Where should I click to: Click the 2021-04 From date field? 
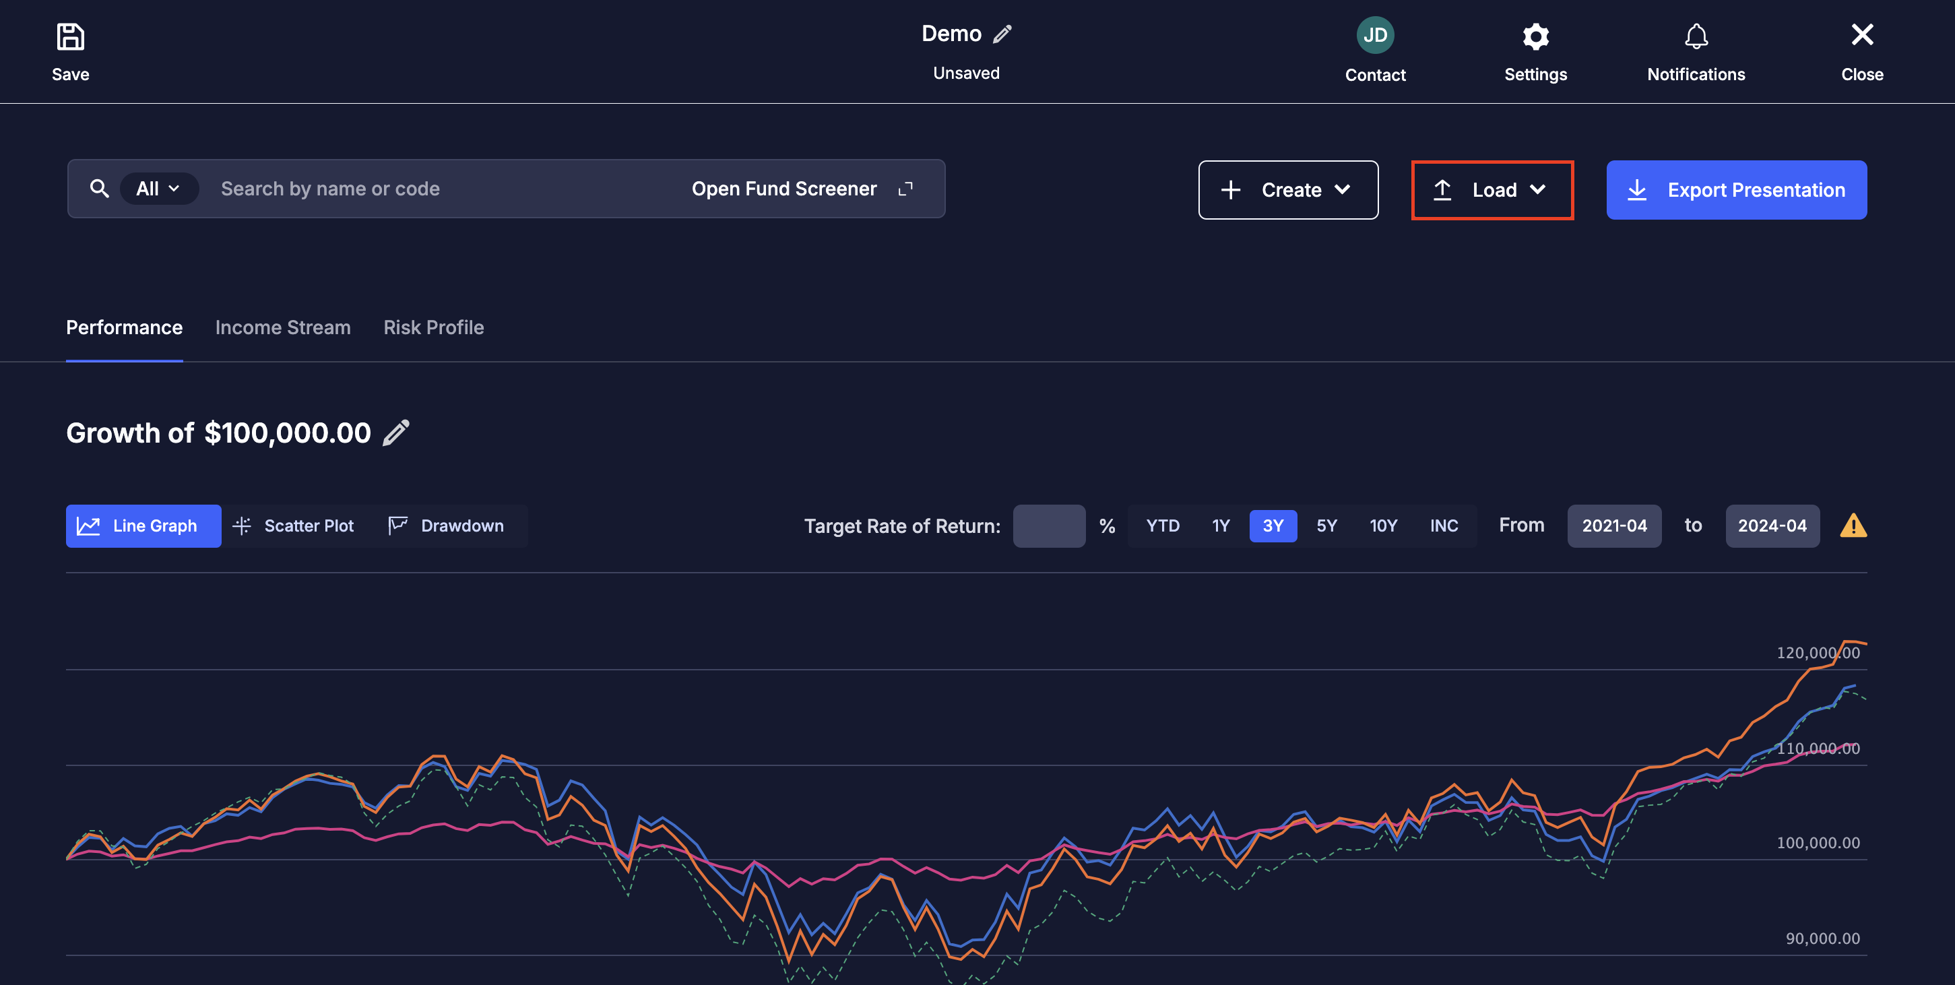[x=1613, y=525]
